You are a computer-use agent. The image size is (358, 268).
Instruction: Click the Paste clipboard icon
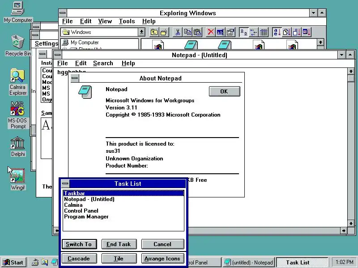coord(197,32)
